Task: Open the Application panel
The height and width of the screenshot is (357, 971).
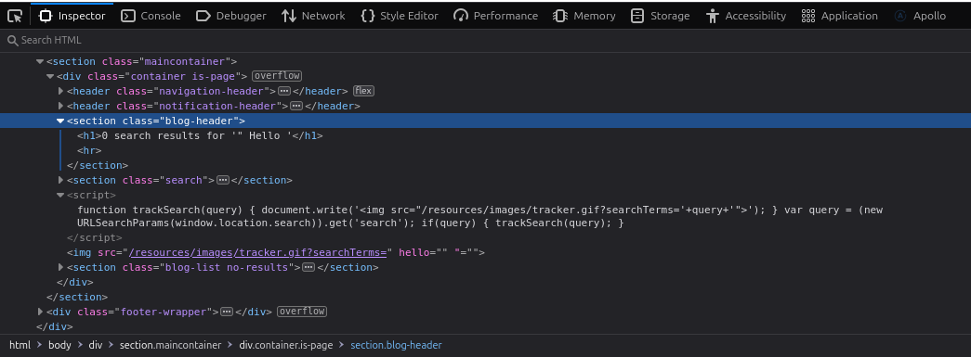Action: click(x=839, y=16)
